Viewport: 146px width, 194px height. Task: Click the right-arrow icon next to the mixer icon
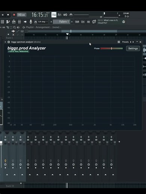tap(25, 22)
